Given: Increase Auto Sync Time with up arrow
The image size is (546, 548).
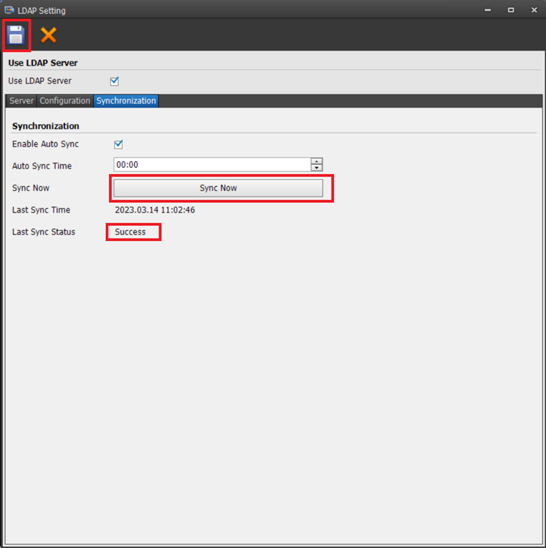Looking at the screenshot, I should [x=316, y=161].
